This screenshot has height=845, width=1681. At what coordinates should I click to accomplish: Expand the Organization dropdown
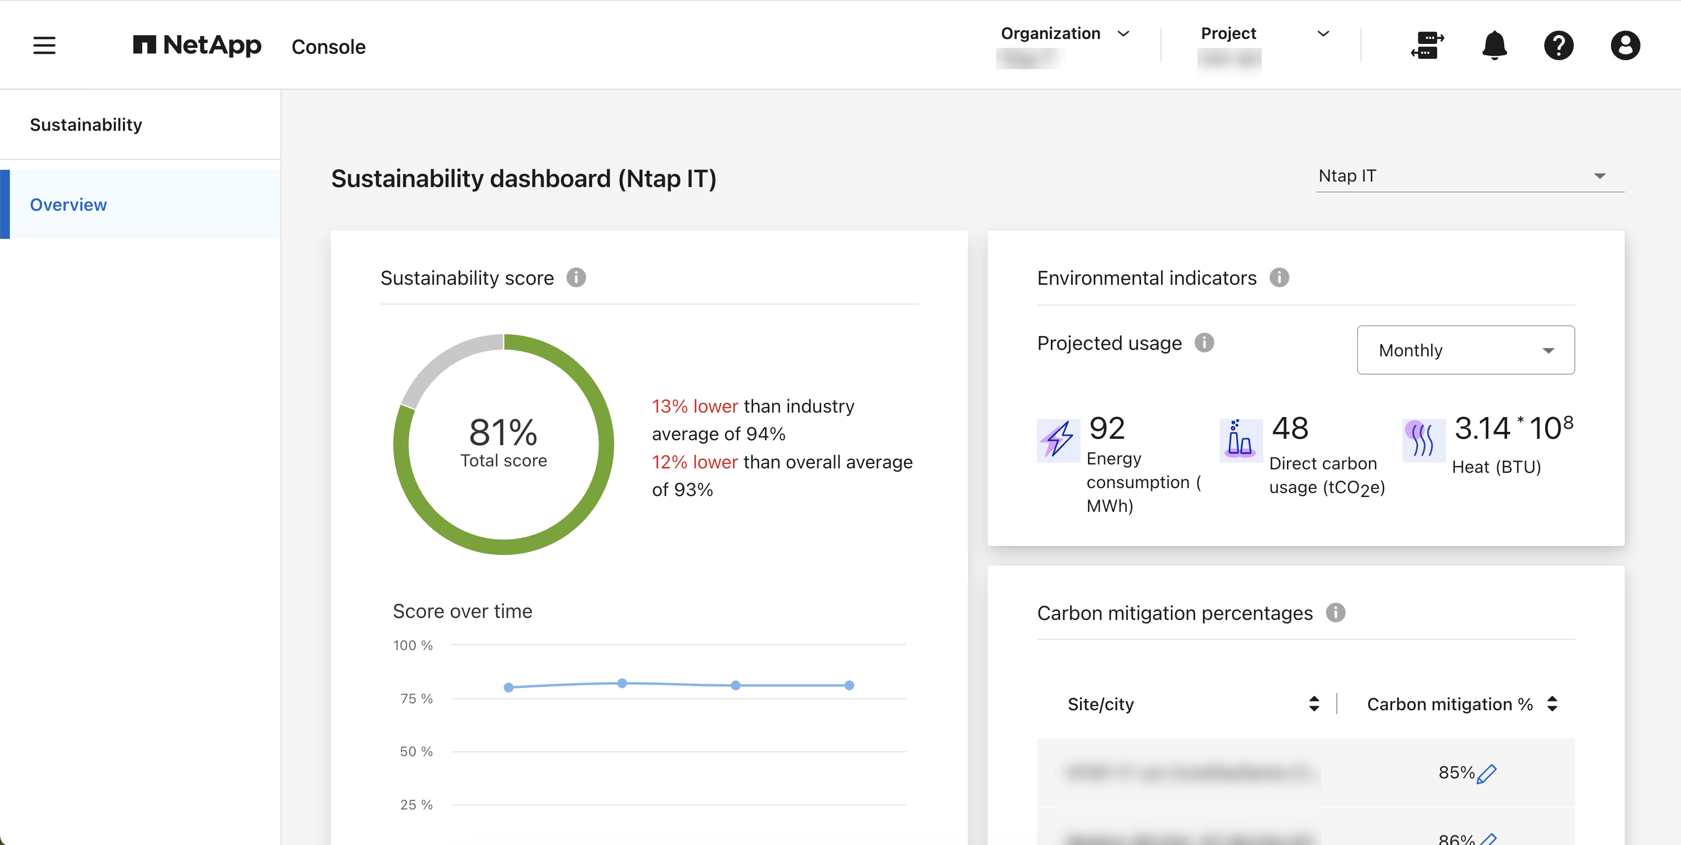tap(1122, 34)
